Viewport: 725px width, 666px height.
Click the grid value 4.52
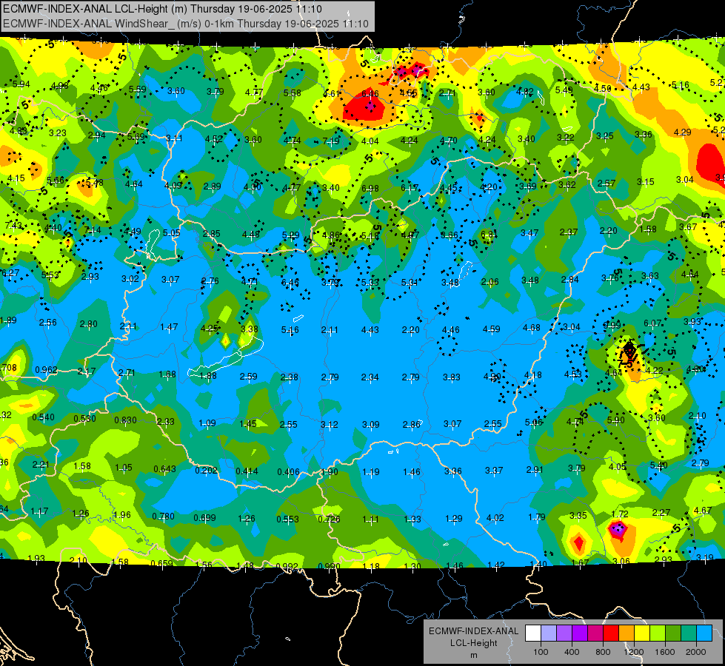click(214, 138)
